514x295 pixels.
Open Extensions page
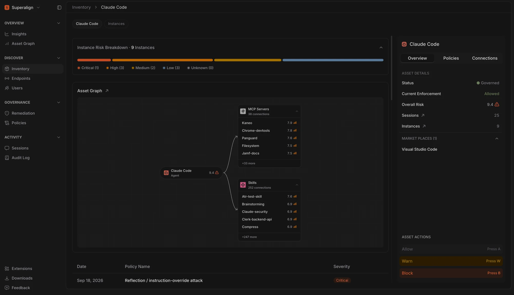(x=22, y=269)
